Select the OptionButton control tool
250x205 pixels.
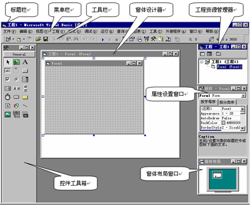click(x=16, y=79)
